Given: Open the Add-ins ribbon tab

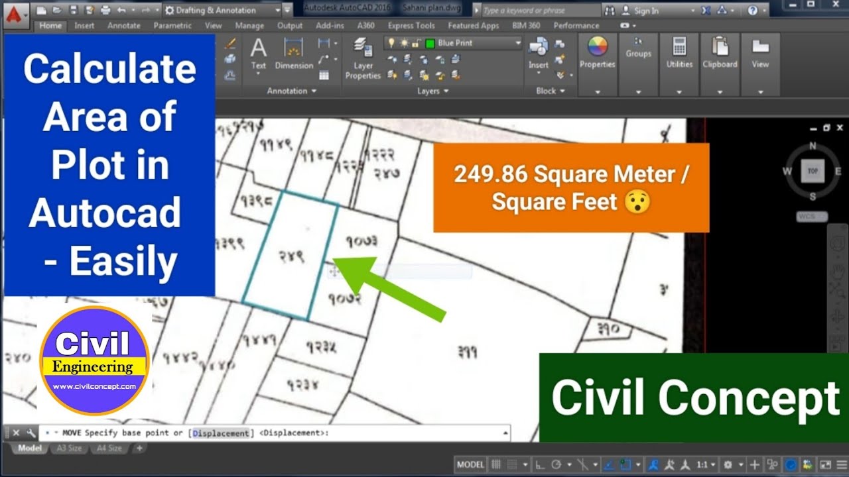Looking at the screenshot, I should pos(330,26).
